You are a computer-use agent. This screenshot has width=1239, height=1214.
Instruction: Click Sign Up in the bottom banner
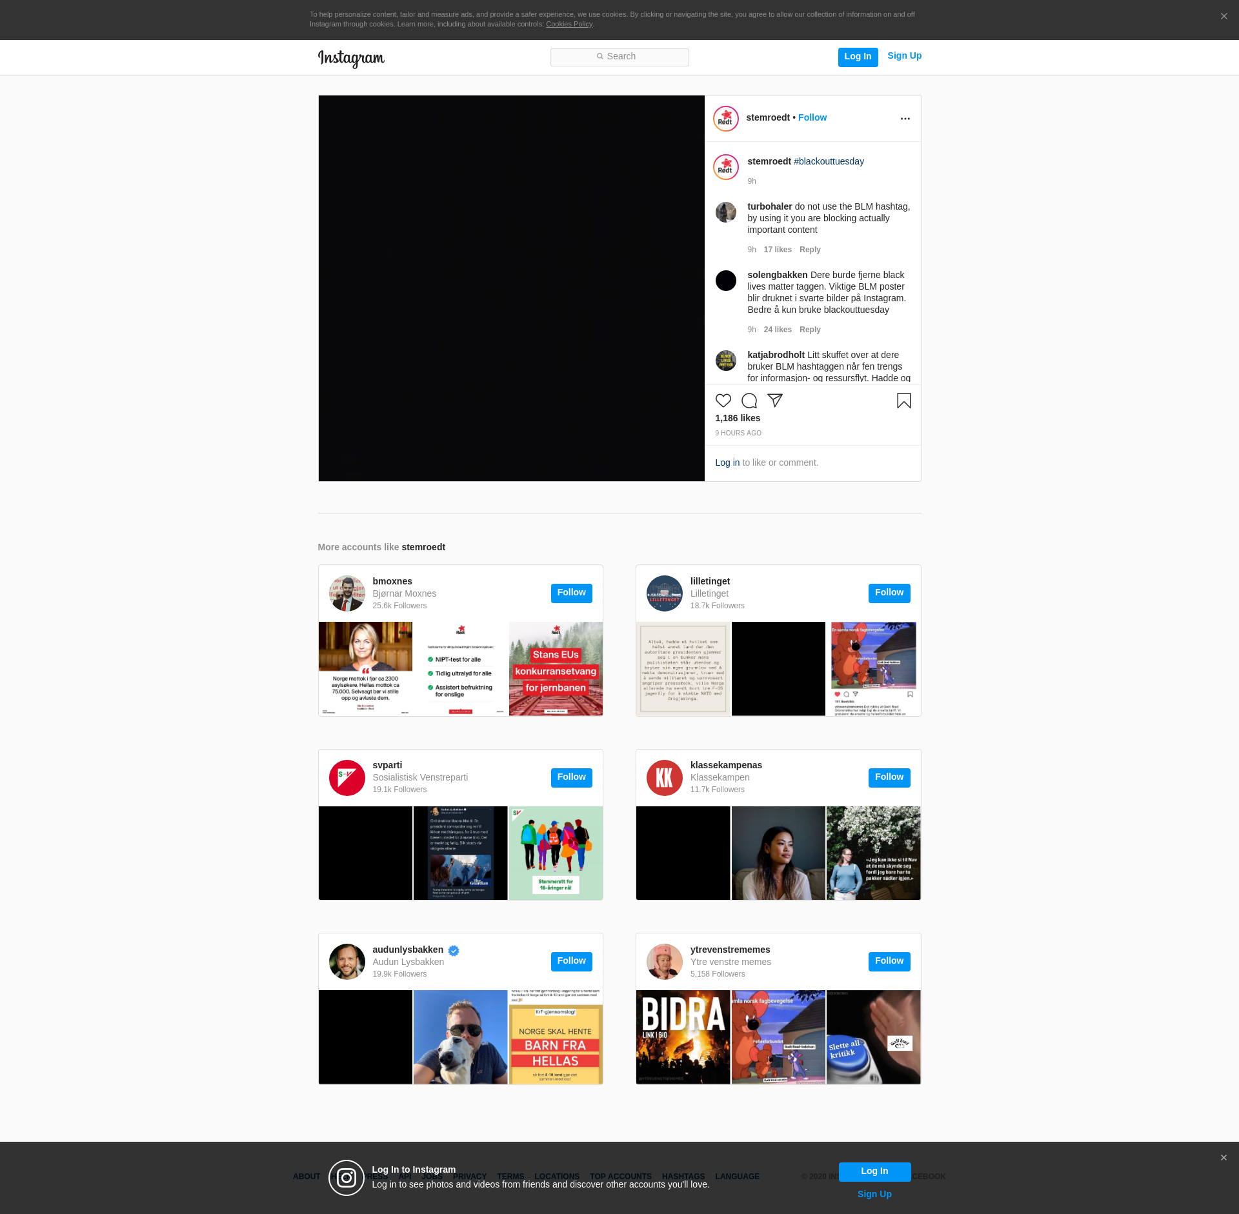(874, 1195)
